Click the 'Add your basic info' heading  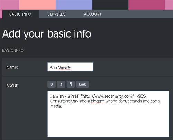(47, 34)
